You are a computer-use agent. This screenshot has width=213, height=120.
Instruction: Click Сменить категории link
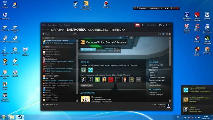(x=156, y=95)
